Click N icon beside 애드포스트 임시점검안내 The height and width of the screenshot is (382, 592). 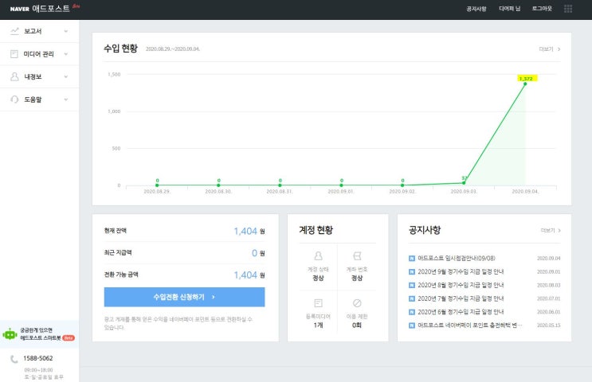pos(412,259)
